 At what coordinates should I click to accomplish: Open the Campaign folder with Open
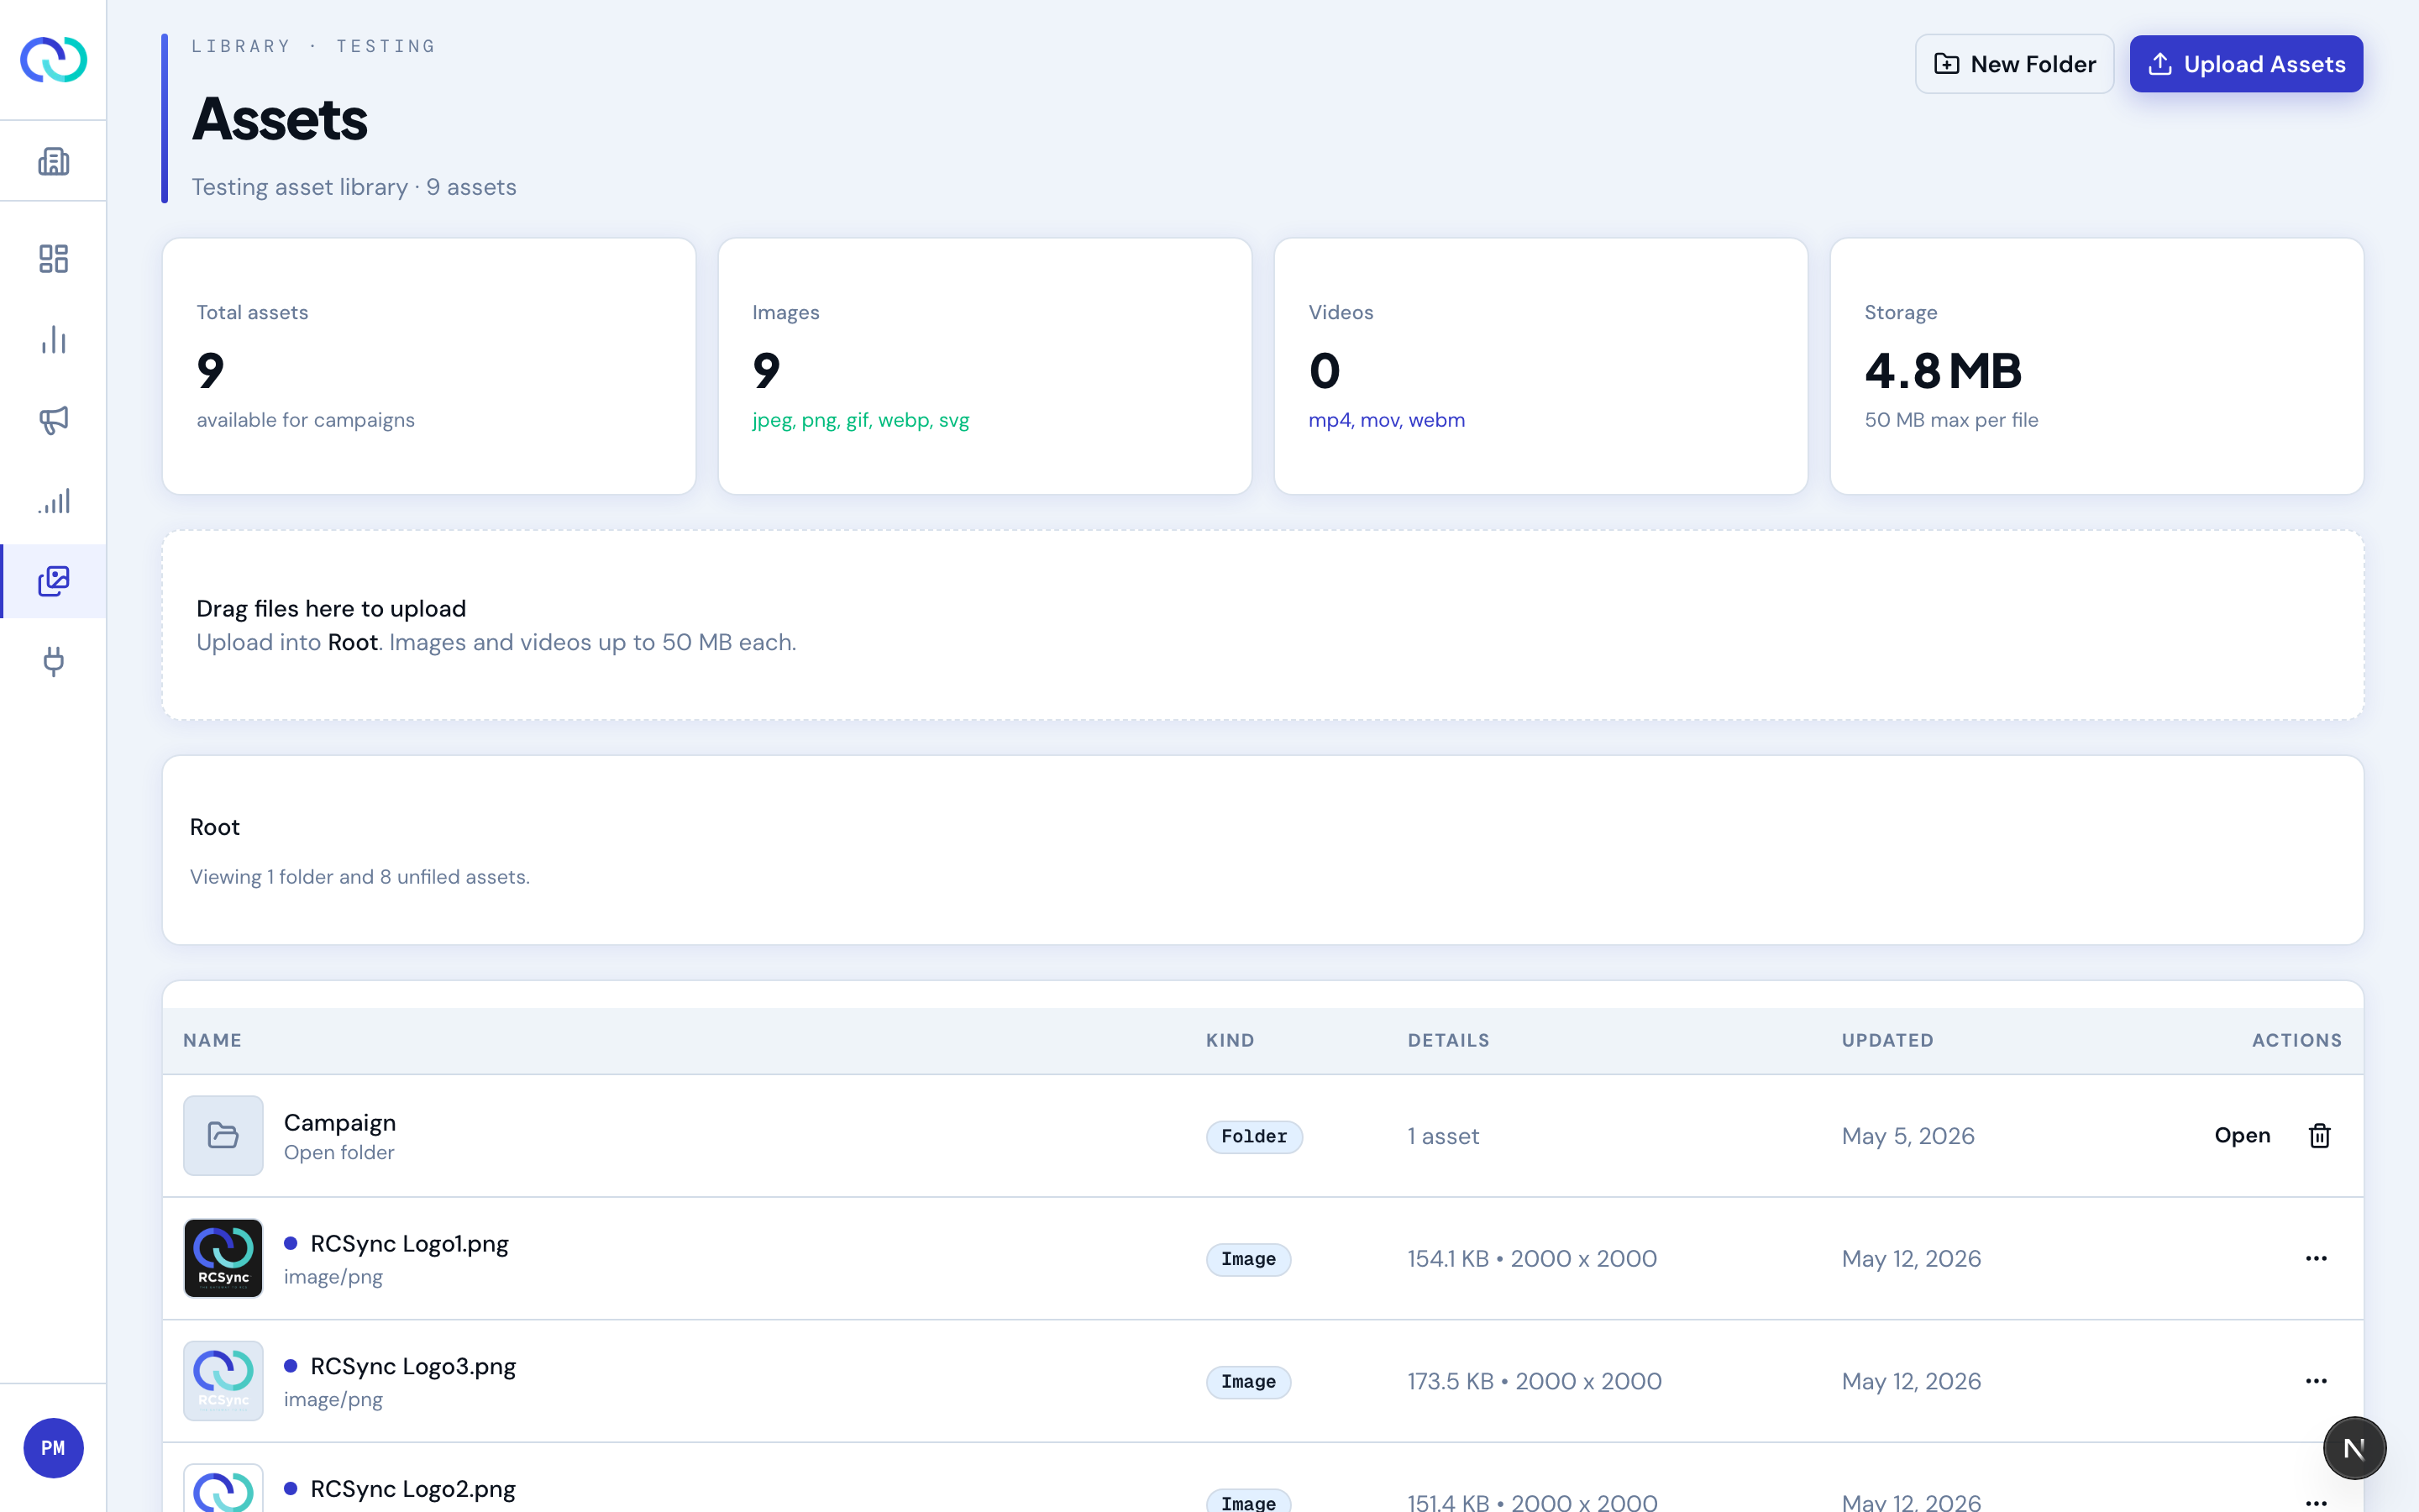point(2242,1135)
